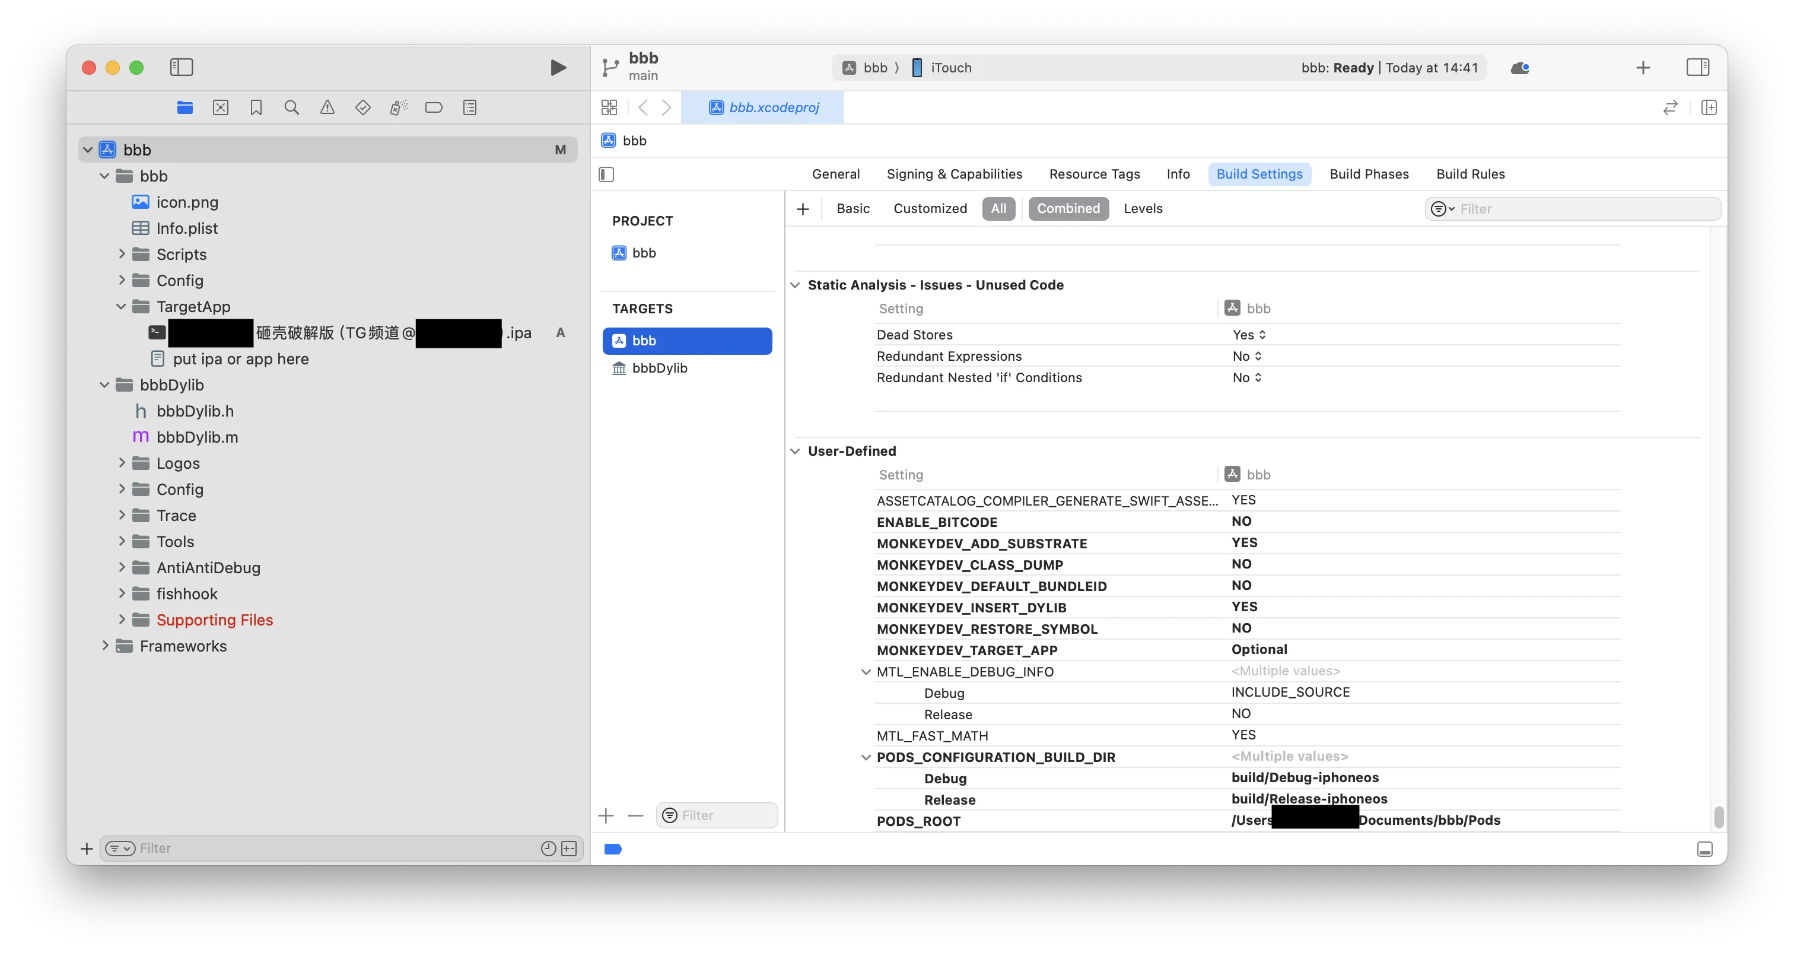
Task: Open the Breakpoint navigator
Action: click(434, 107)
